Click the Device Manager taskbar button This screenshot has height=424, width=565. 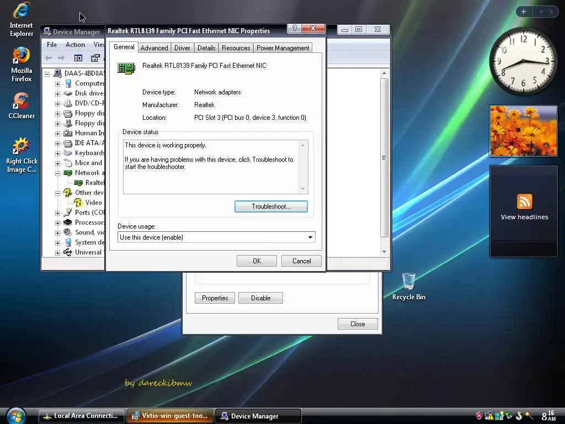(258, 416)
